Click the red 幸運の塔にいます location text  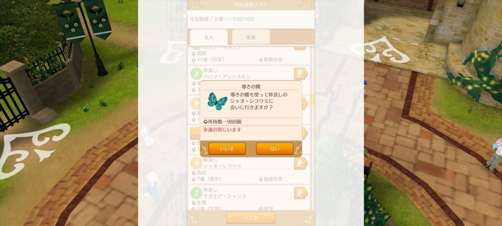tap(222, 129)
